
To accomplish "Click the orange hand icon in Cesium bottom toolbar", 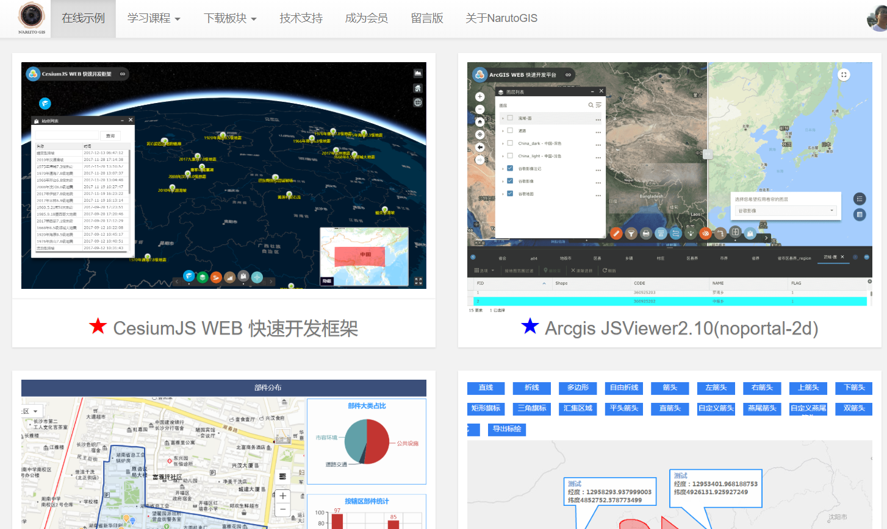I will coord(216,277).
